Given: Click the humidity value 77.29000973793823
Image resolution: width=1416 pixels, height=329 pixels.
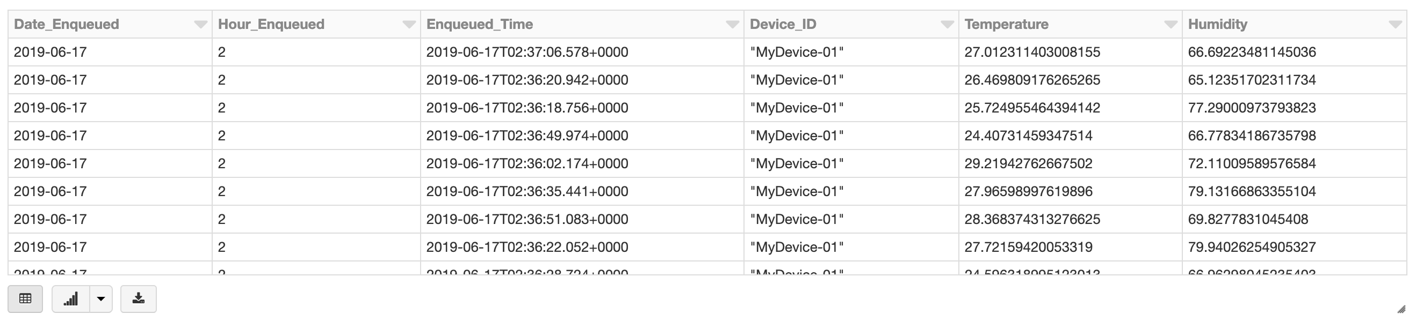Looking at the screenshot, I should click(x=1252, y=108).
